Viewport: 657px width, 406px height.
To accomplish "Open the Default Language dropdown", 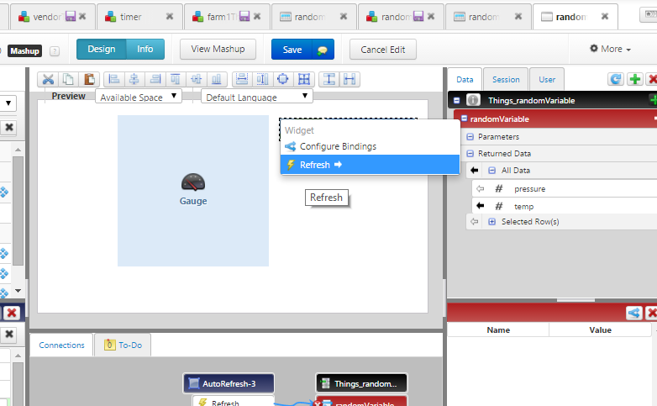I will click(x=257, y=97).
